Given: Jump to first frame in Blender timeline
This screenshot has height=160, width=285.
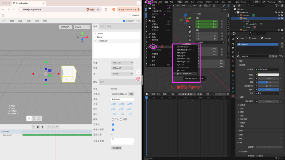Looking at the screenshot, I should (180, 94).
